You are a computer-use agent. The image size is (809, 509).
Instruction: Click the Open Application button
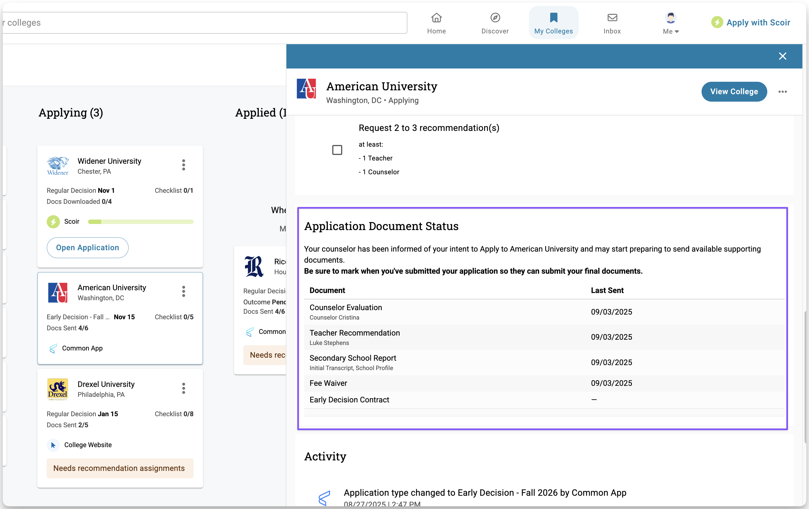coord(87,248)
